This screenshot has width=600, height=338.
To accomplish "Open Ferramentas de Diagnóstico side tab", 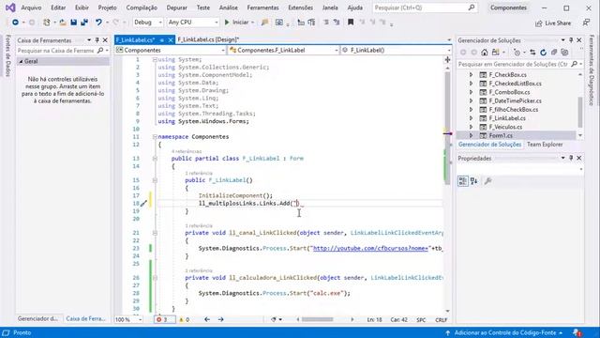I will [x=592, y=70].
